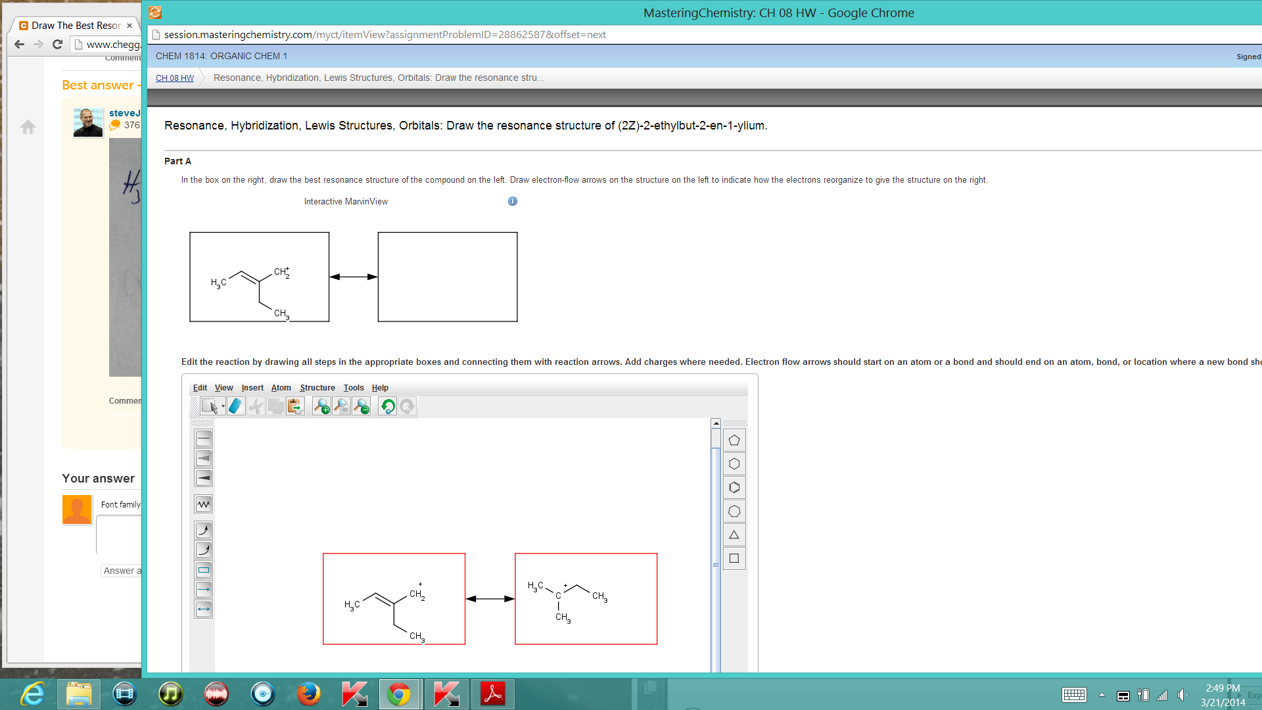Select the single bond tool
1262x710 pixels.
click(203, 438)
